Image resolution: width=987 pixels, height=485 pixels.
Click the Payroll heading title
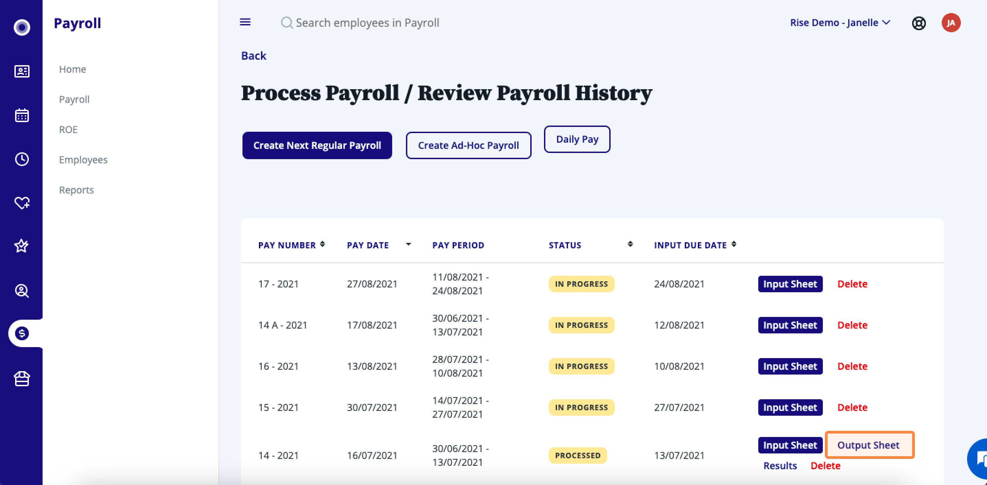click(x=77, y=23)
